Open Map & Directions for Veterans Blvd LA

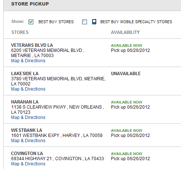point(28,61)
